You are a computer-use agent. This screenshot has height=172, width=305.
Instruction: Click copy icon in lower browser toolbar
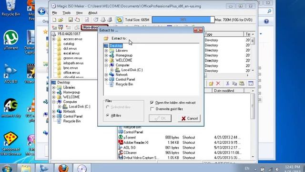234,84
